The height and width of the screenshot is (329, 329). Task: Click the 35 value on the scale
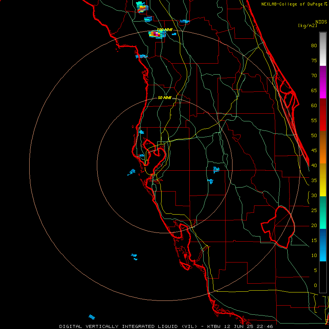click(314, 181)
